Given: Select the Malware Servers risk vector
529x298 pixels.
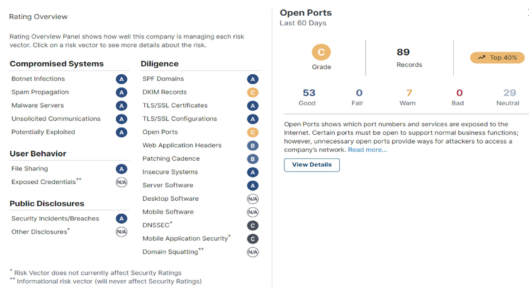Looking at the screenshot, I should coord(37,105).
